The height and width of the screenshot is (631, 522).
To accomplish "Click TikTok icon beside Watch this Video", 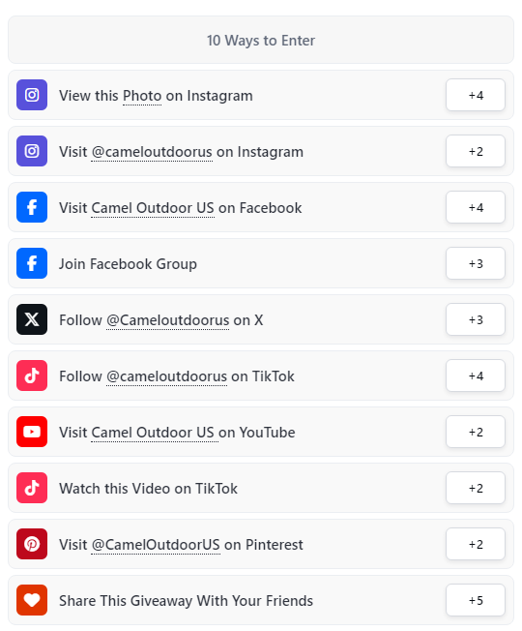I will pyautogui.click(x=32, y=488).
